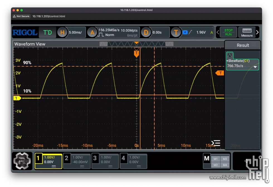
Task: Click the right arrow beside Measure
Action: pyautogui.click(x=257, y=32)
